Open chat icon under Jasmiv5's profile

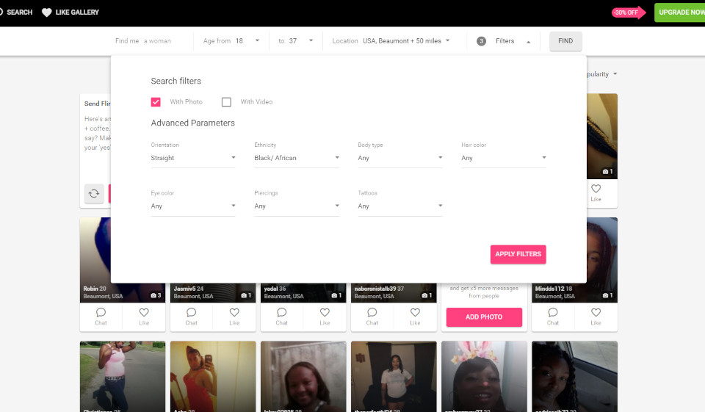pyautogui.click(x=191, y=313)
